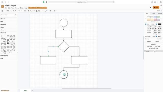Viewport: 163px width, 92px height.
Task: Open the insert plus dropdown
Action: (x=51, y=11)
